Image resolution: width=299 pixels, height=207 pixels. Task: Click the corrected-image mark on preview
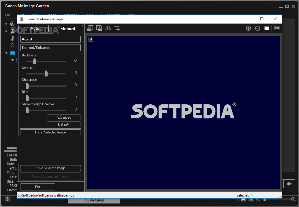tap(91, 39)
